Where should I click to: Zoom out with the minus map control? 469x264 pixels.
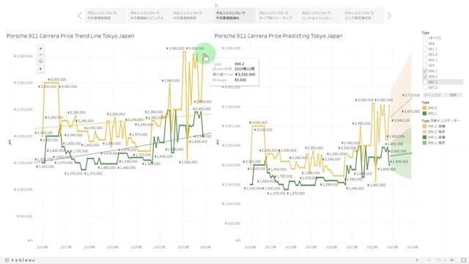click(x=41, y=55)
